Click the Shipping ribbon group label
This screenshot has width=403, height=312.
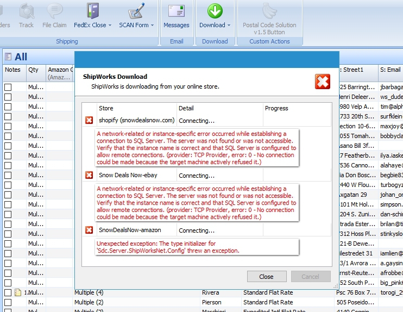coord(67,41)
